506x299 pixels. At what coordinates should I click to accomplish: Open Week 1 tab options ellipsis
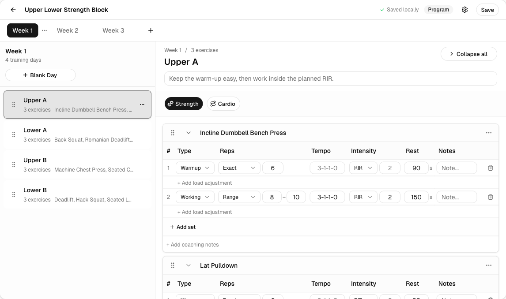pos(45,30)
